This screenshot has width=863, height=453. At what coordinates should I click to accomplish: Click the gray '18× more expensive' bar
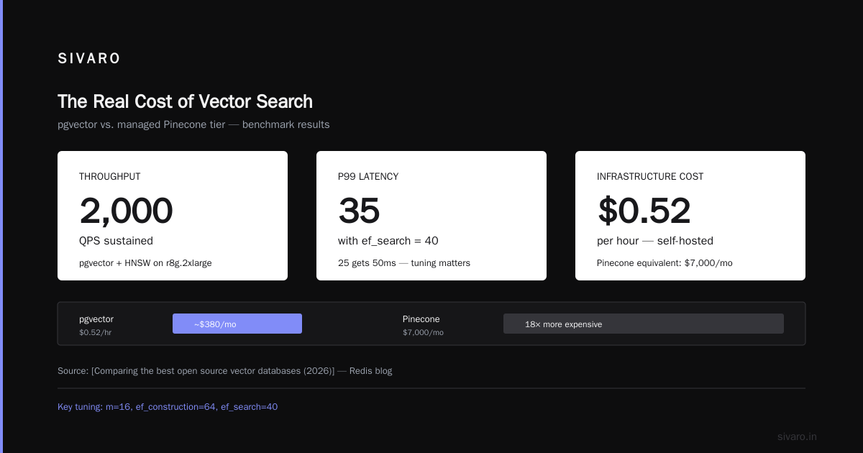click(x=644, y=324)
